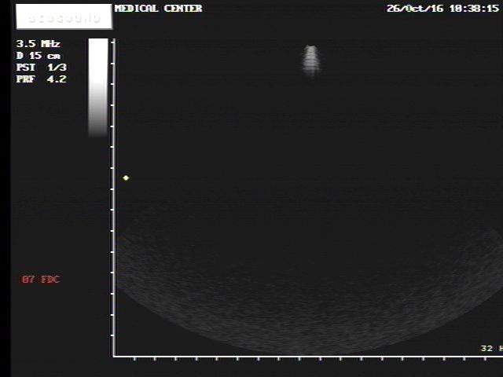Click the 10:38:15 time display
503x377 pixels.
[474, 9]
